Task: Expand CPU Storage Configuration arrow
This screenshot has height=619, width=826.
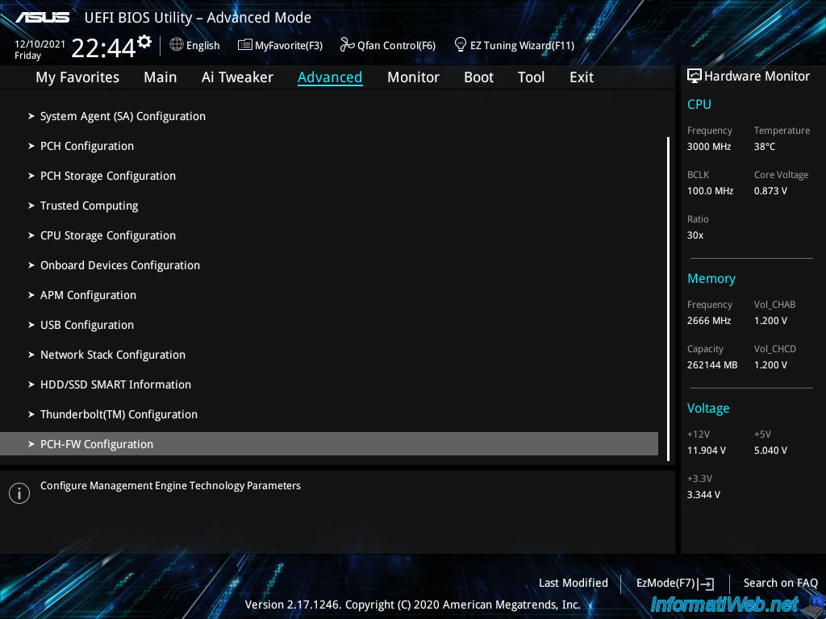Action: 31,236
